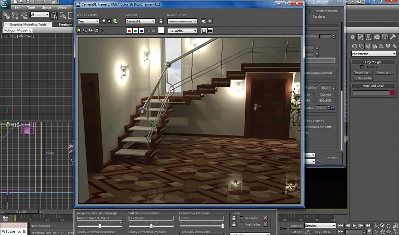
Task: Open the Motion panel icon
Action: click(x=378, y=37)
